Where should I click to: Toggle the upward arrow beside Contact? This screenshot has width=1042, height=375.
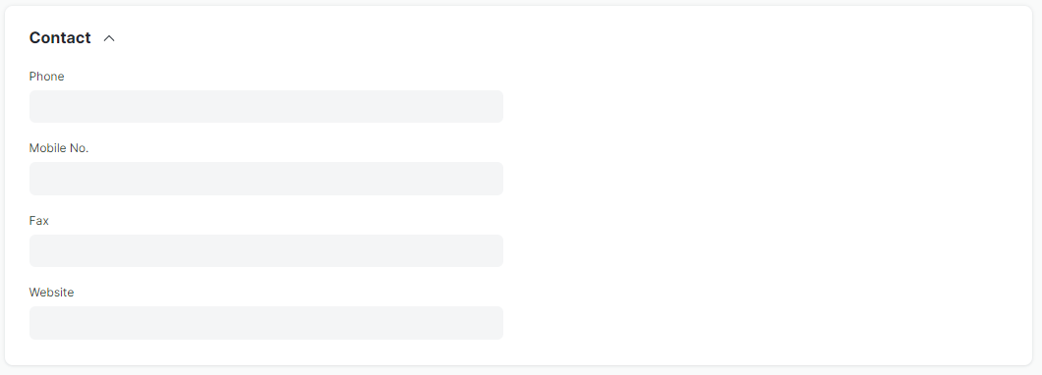pyautogui.click(x=109, y=38)
